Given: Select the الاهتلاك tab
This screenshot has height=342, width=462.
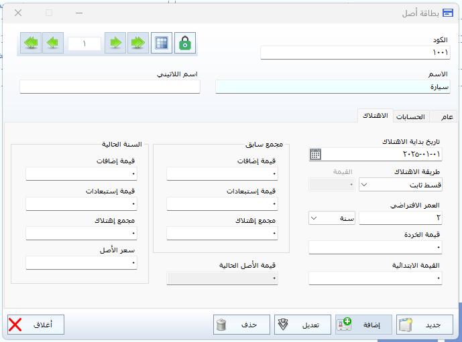Looking at the screenshot, I should tap(374, 116).
